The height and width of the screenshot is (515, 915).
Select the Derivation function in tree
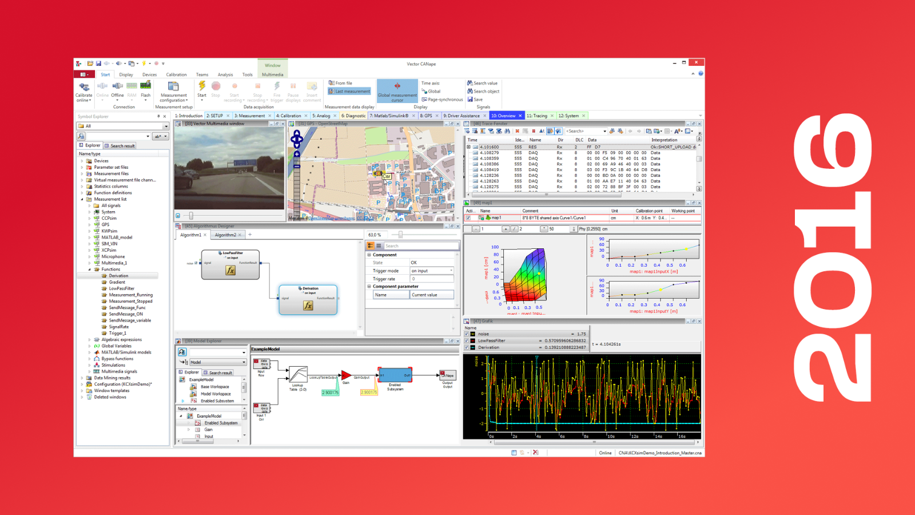(118, 276)
